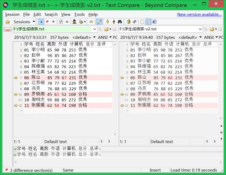Click right copy arrow on line 7
This screenshot has width=226, height=175.
point(122,78)
